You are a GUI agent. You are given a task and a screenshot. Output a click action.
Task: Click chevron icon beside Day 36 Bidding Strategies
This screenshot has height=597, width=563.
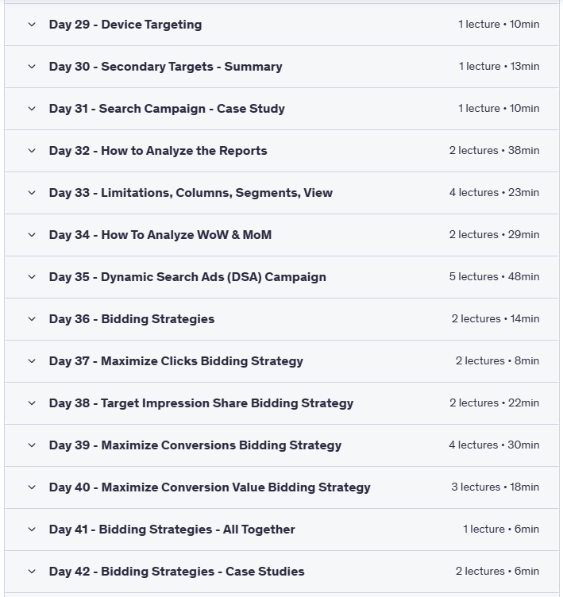coord(32,319)
